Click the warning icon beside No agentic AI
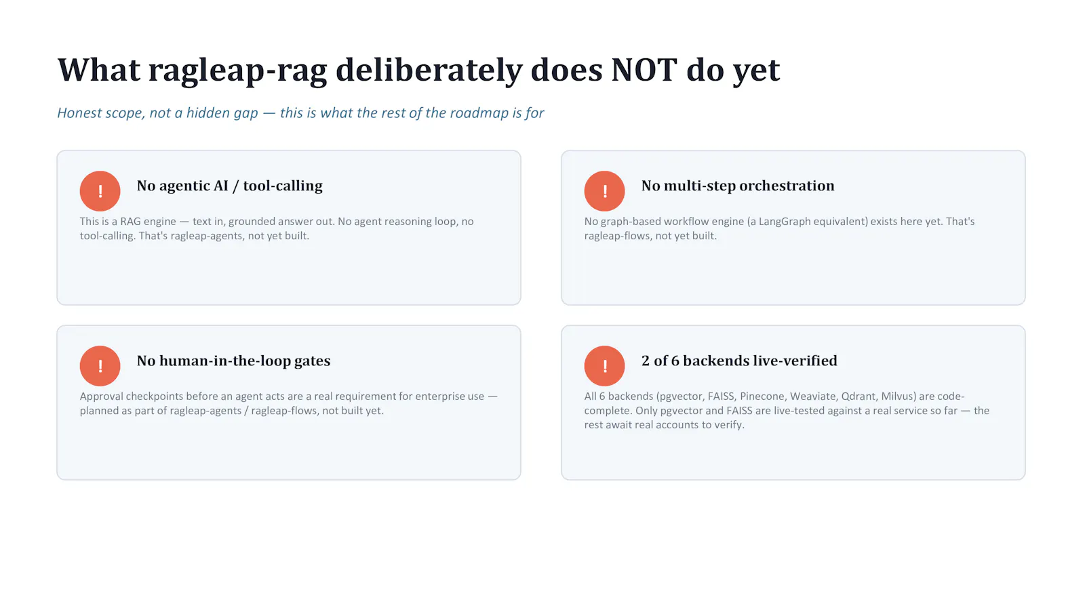Viewport: 1085px width, 610px height. pyautogui.click(x=100, y=191)
